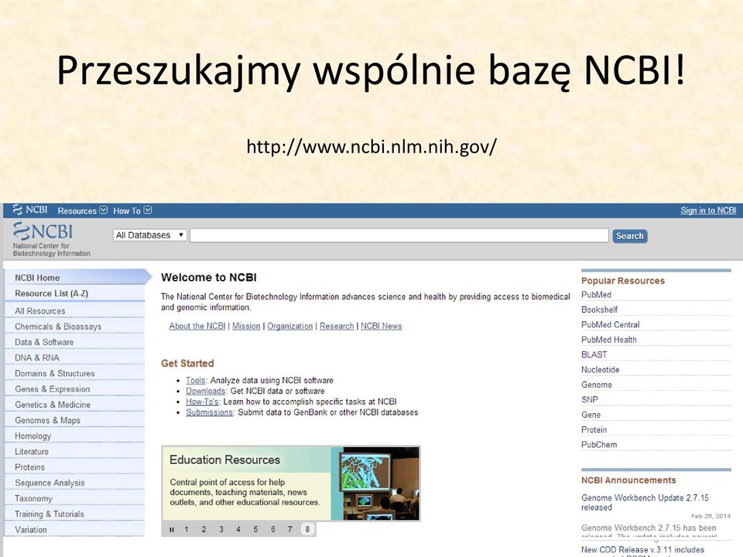This screenshot has height=557, width=743.
Task: Open New CDD Release v.3.11 announcement
Action: click(642, 550)
